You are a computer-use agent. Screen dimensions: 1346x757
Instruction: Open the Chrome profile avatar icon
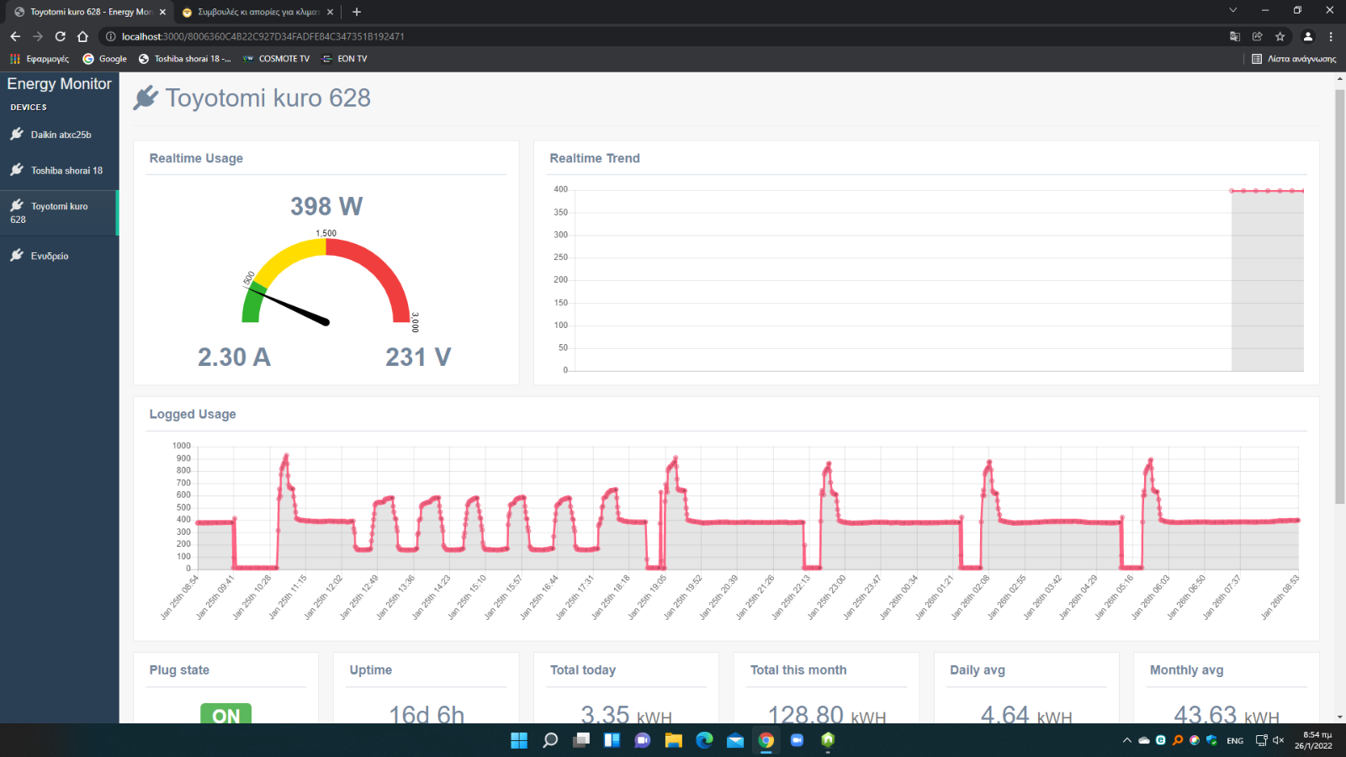[1308, 36]
